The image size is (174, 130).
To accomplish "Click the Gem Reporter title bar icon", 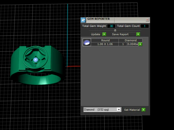I will coord(83,20).
